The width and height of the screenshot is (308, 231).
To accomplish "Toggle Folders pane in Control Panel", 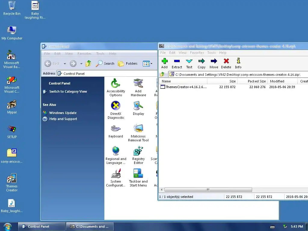I will click(128, 63).
